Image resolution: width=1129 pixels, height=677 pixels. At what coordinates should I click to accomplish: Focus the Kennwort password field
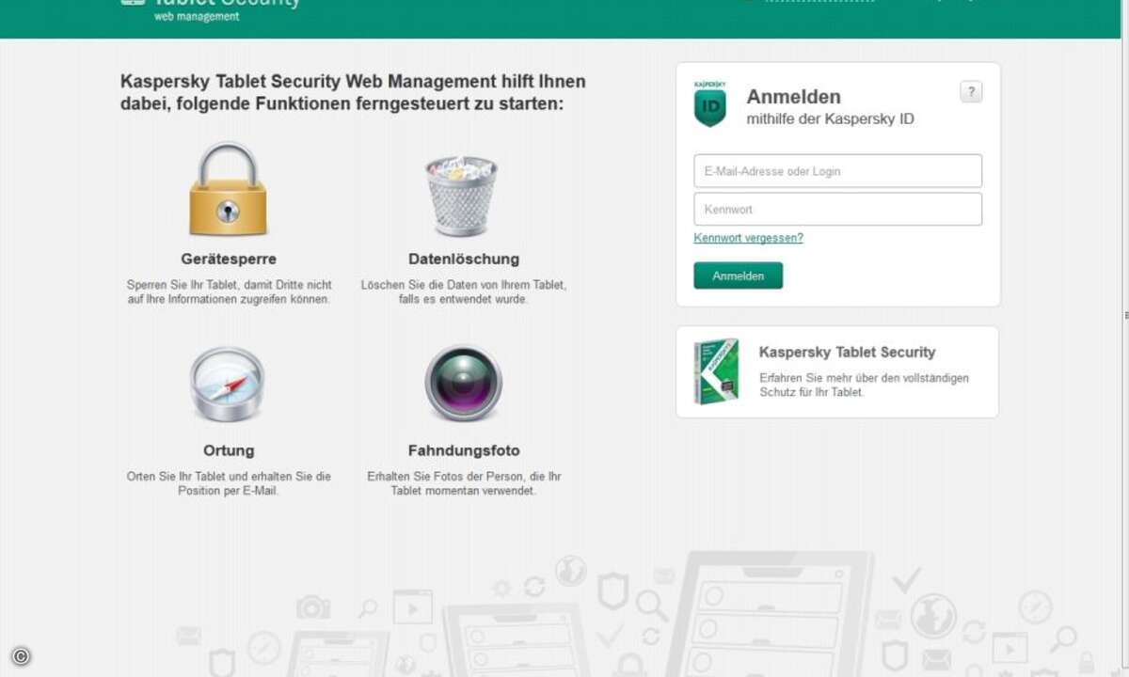tap(837, 209)
